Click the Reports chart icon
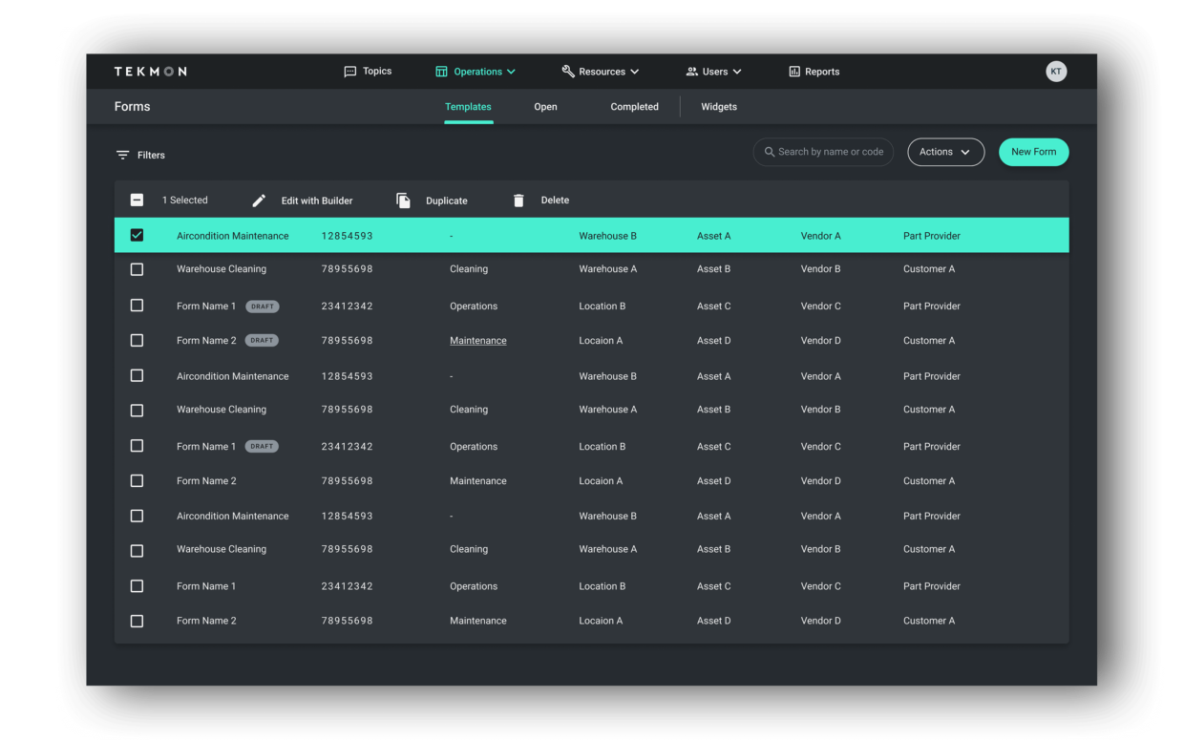 pos(793,71)
